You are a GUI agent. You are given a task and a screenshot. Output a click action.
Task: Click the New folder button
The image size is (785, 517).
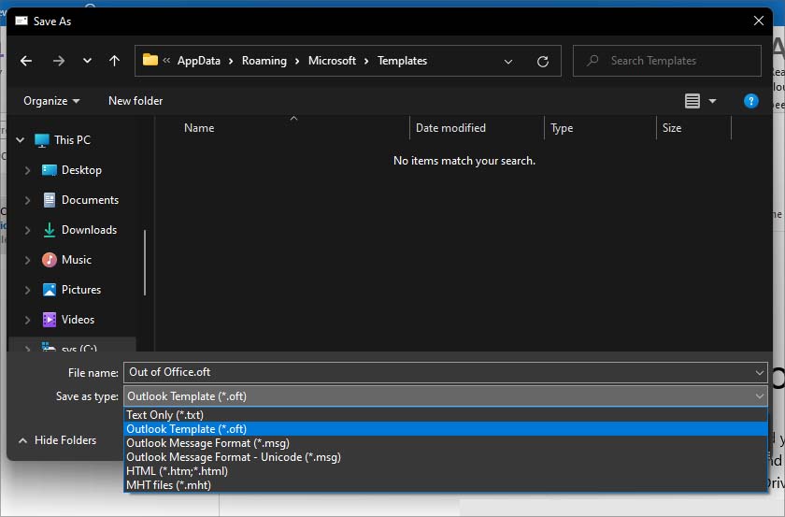136,101
